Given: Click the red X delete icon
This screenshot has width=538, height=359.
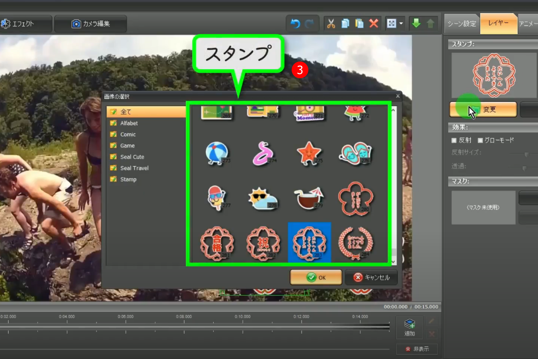Looking at the screenshot, I should click(374, 24).
